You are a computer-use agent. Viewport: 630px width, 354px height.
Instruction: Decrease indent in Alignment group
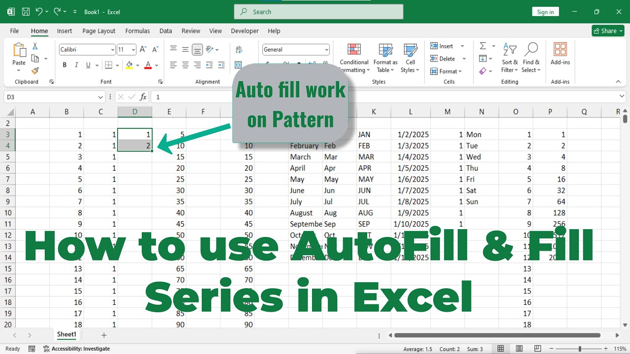[210, 65]
